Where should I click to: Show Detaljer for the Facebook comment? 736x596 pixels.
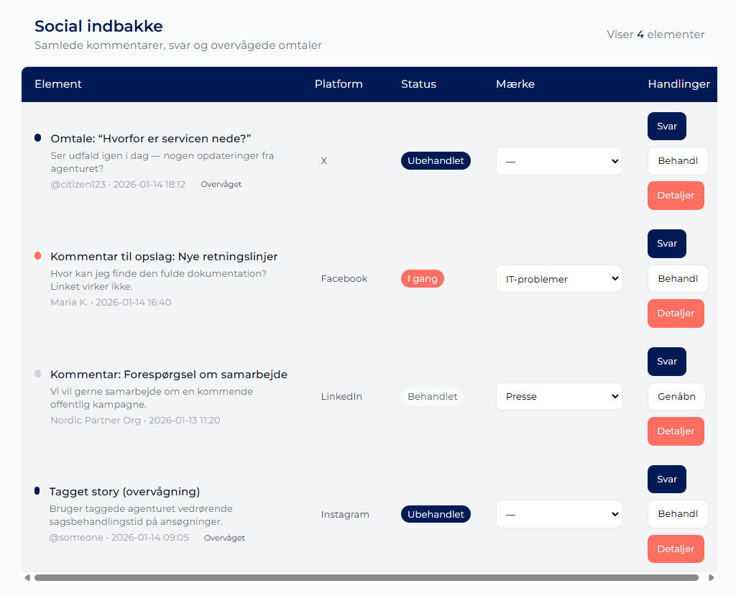675,313
